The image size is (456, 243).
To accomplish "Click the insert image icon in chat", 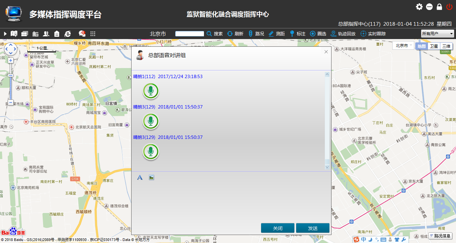I will click(x=152, y=177).
